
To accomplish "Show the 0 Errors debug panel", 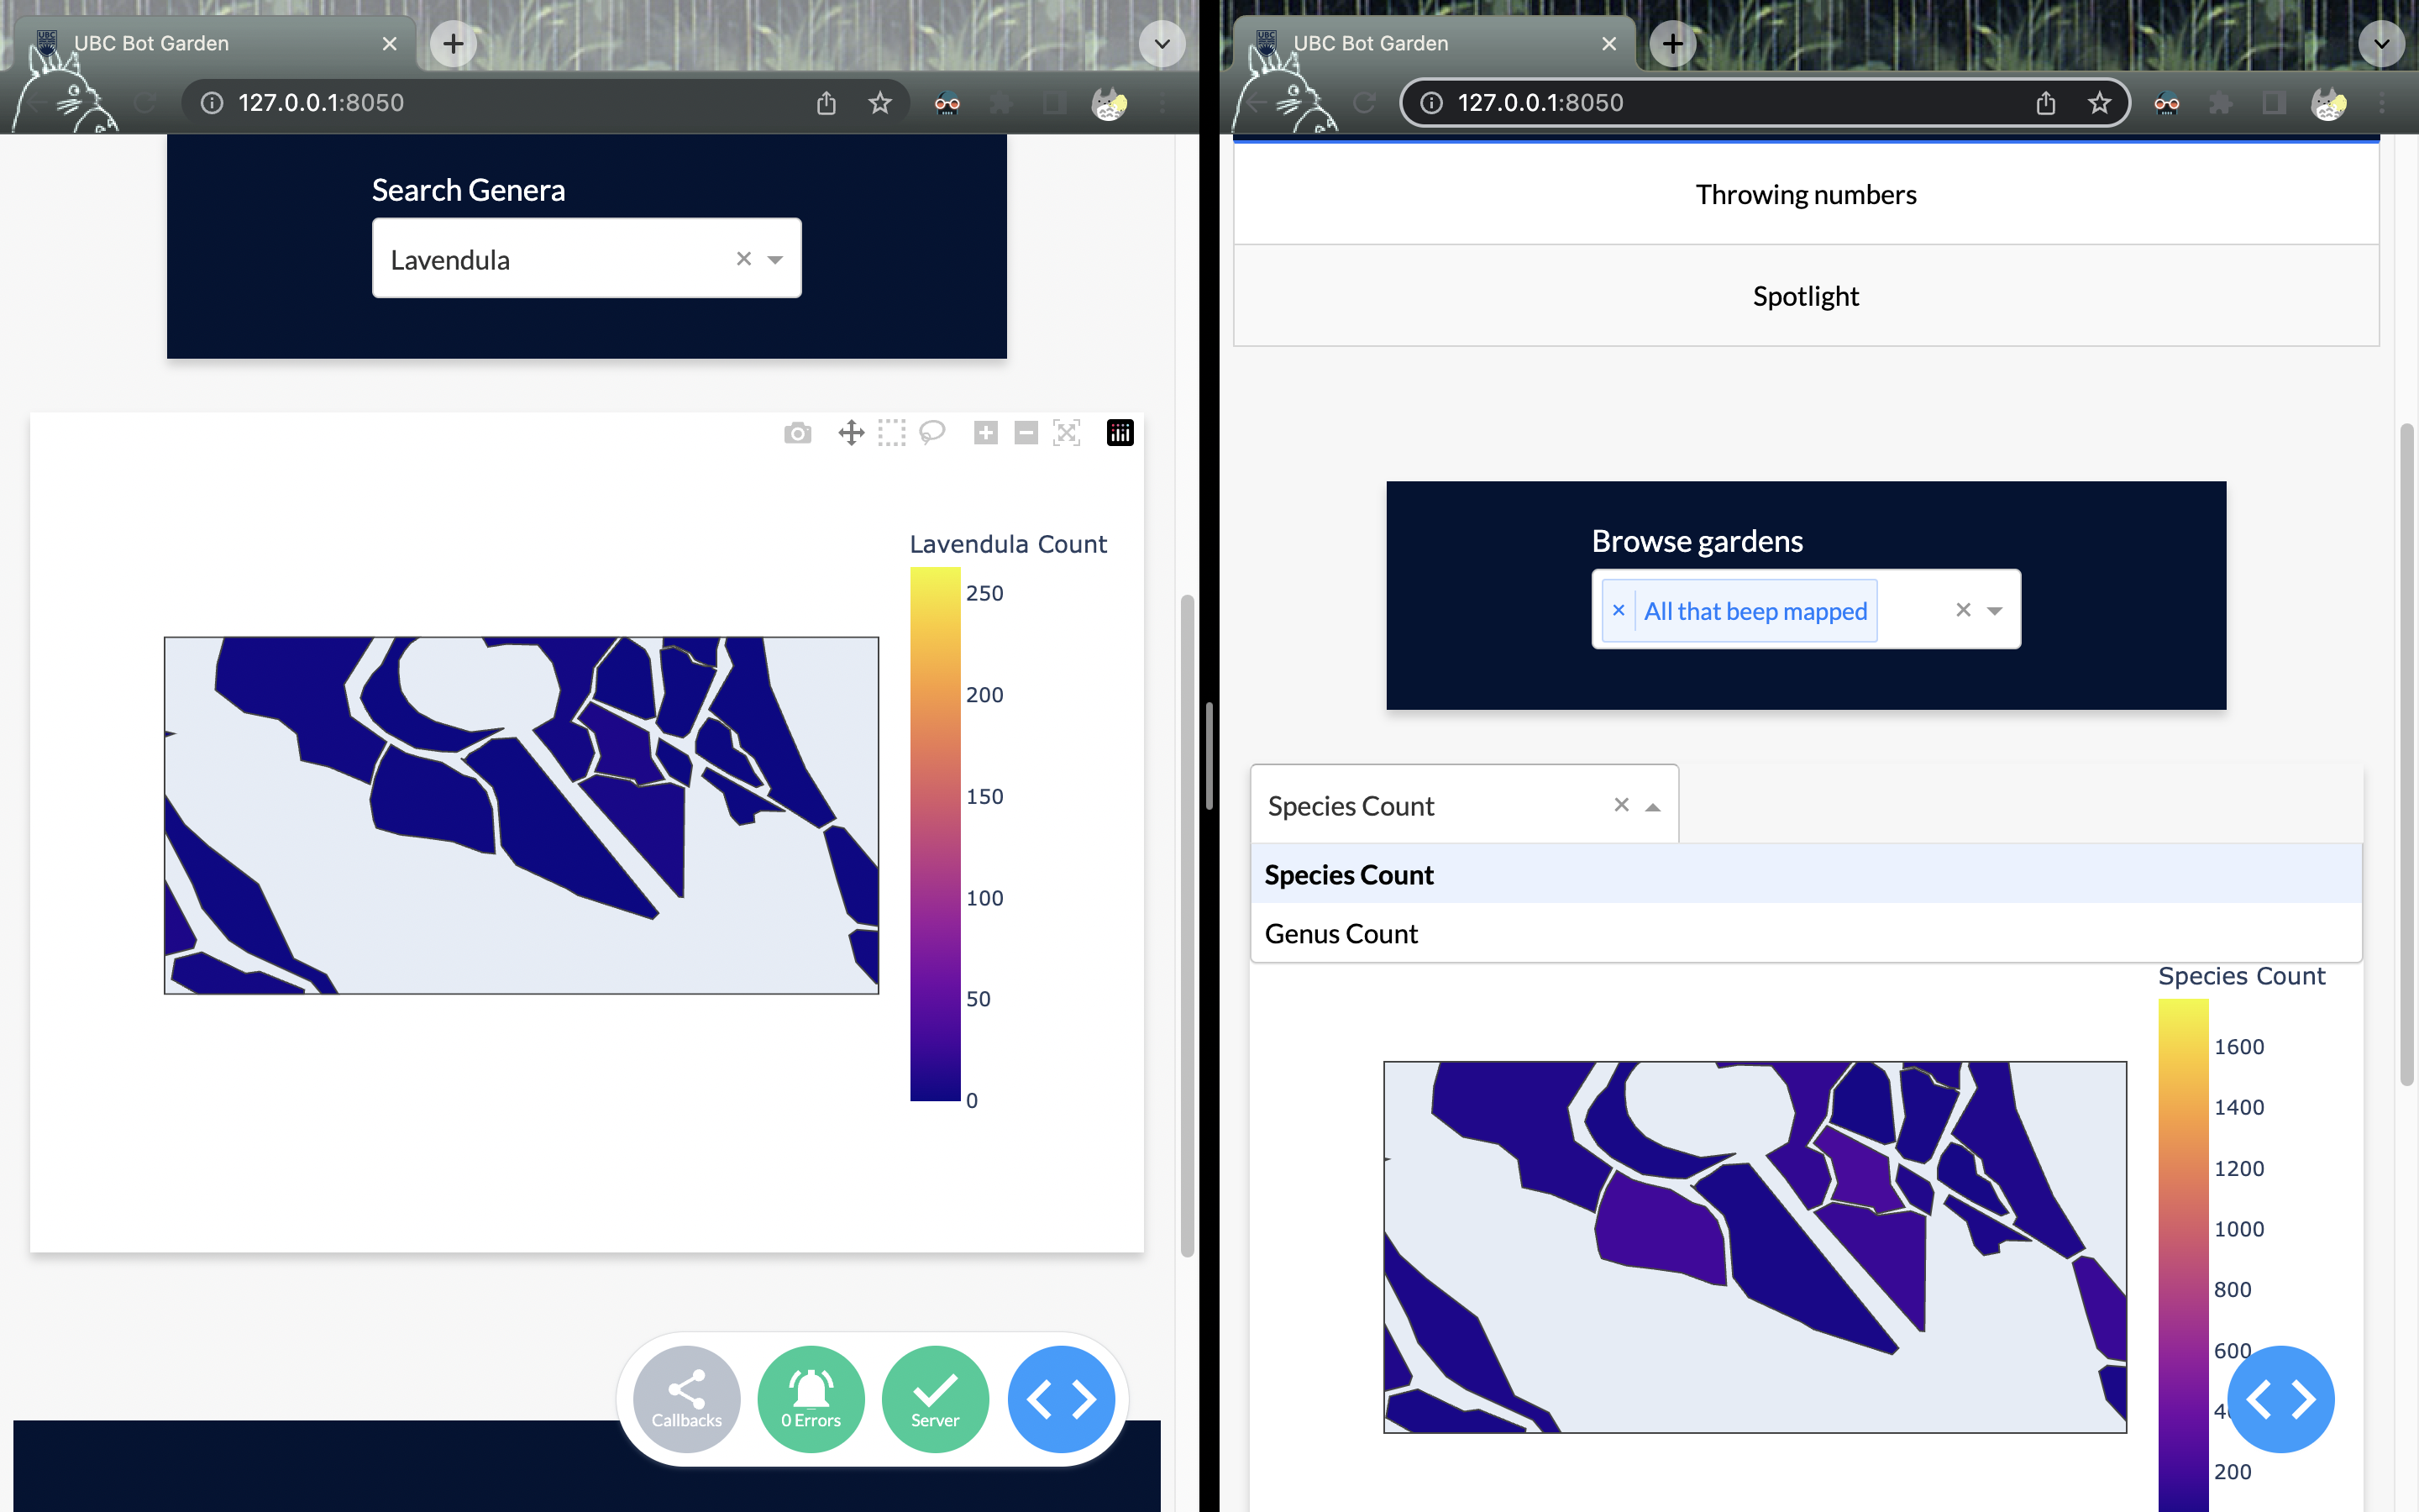I will coord(811,1398).
